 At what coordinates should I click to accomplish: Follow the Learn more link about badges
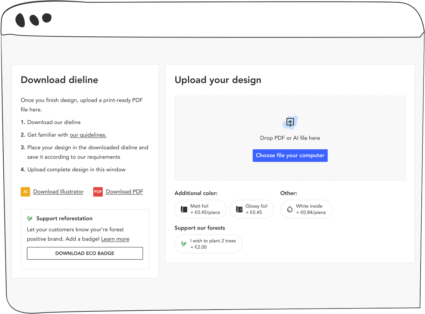115,239
